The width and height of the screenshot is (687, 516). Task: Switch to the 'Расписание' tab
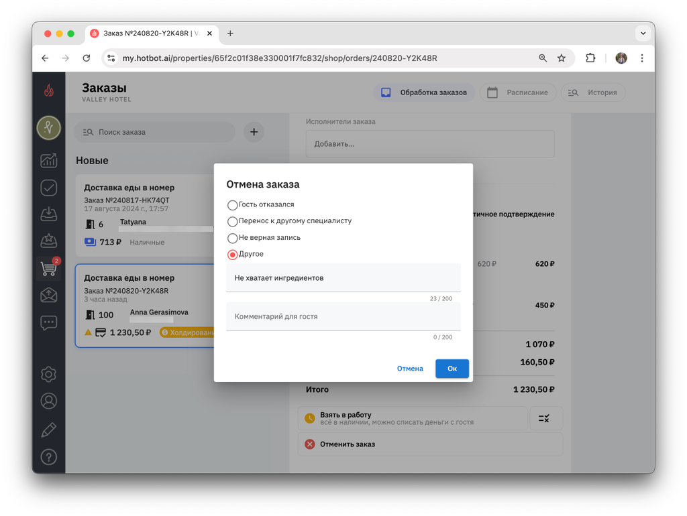tap(518, 92)
